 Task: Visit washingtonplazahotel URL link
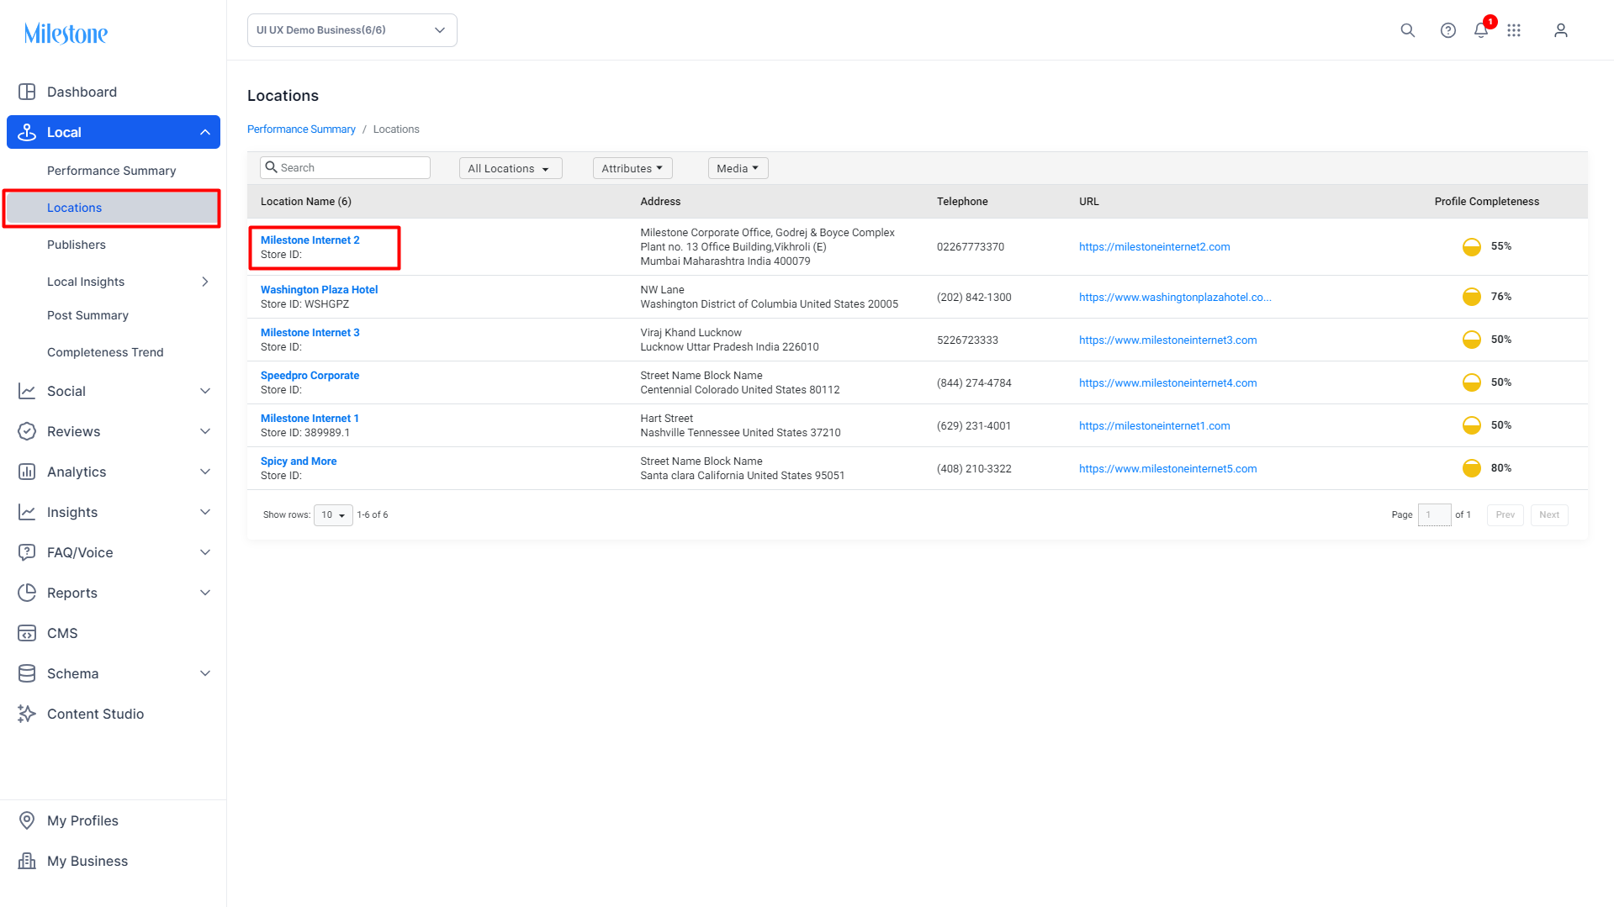coord(1175,298)
